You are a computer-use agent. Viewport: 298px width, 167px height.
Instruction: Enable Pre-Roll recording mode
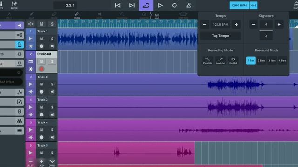click(233, 61)
